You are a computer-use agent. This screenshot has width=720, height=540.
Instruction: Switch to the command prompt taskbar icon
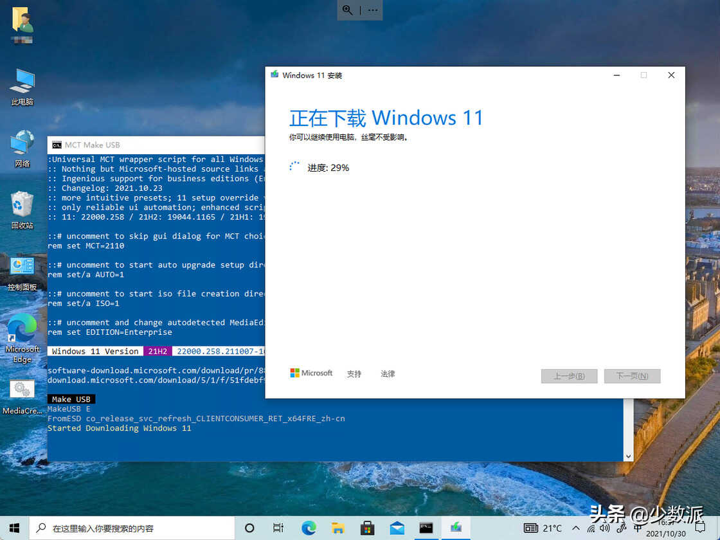(x=426, y=528)
